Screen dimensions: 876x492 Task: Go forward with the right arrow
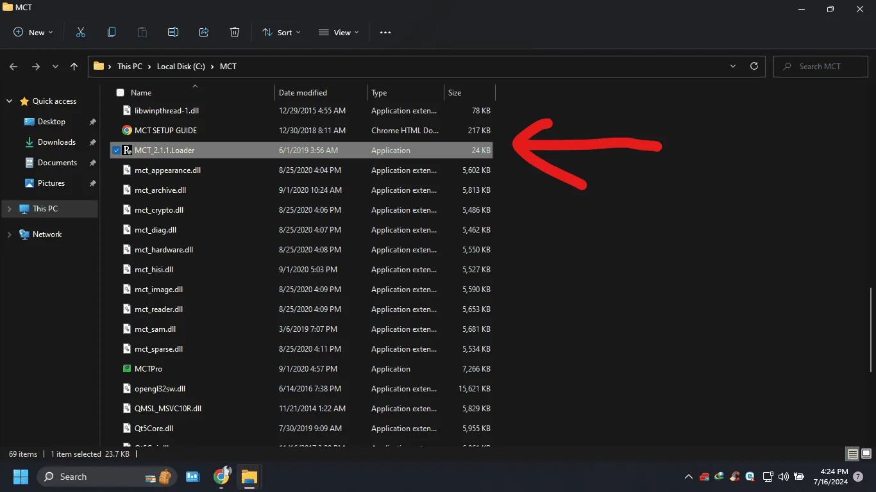(36, 66)
